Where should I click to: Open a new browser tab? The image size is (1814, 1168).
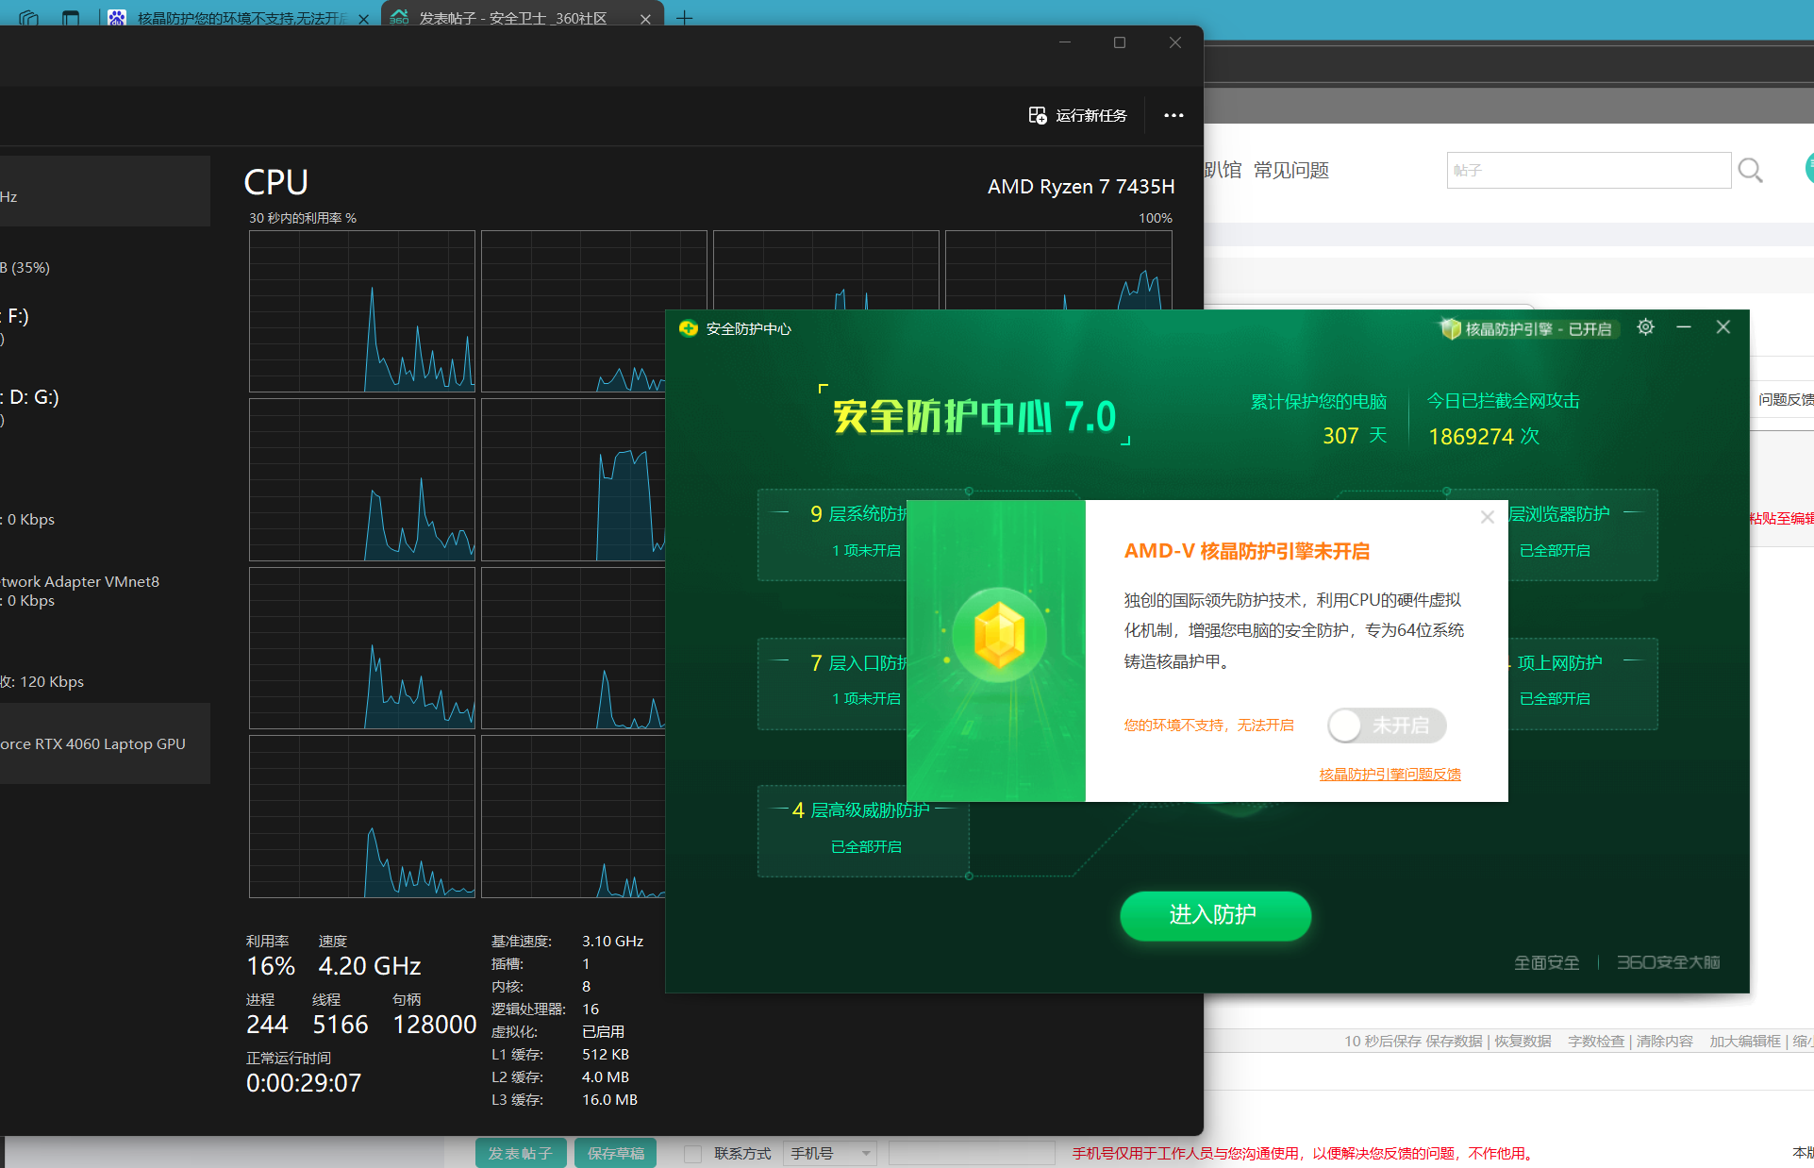coord(685,18)
